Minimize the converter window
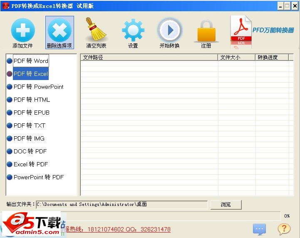This screenshot has width=300, height=238. [x=280, y=6]
